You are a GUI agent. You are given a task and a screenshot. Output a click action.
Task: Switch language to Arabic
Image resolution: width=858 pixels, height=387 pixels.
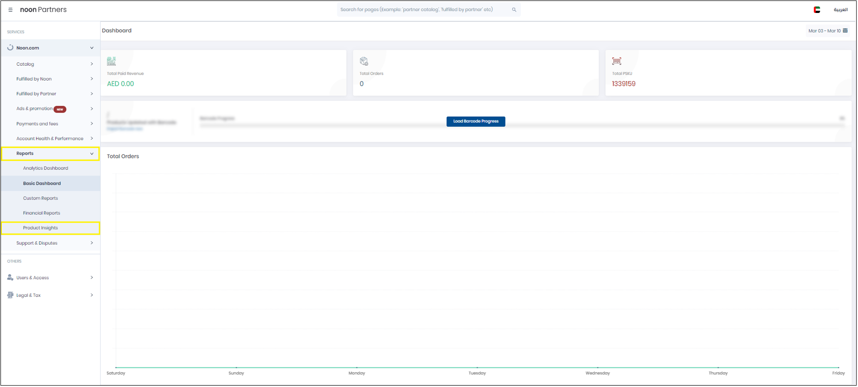click(x=840, y=10)
